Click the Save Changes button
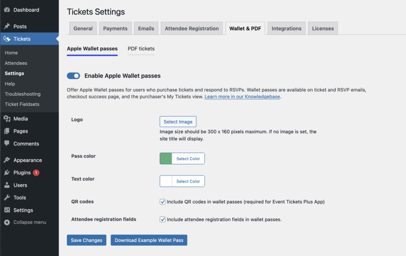Image resolution: width=406 pixels, height=256 pixels. click(86, 240)
